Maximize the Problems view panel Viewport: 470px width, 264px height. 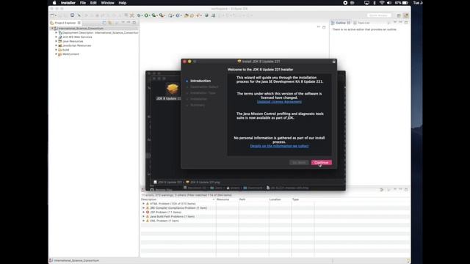pyautogui.click(x=406, y=189)
